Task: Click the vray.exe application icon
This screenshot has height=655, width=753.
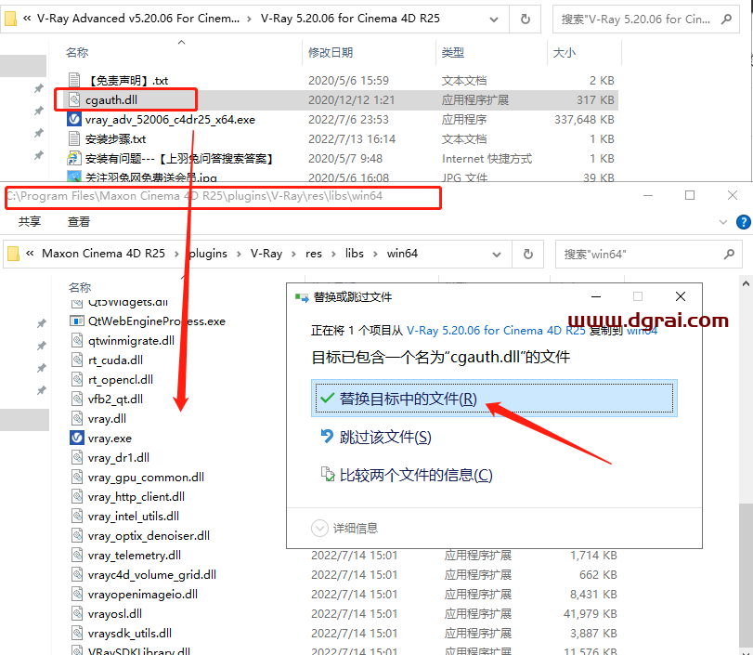Action: point(78,438)
